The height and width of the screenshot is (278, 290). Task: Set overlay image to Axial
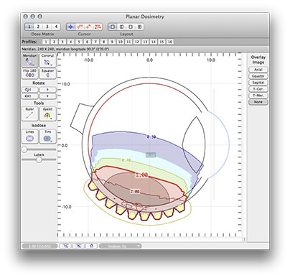[x=258, y=70]
